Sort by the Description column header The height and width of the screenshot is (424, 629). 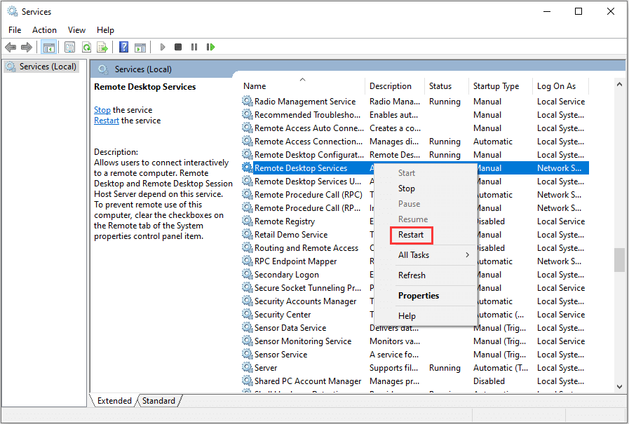(395, 86)
